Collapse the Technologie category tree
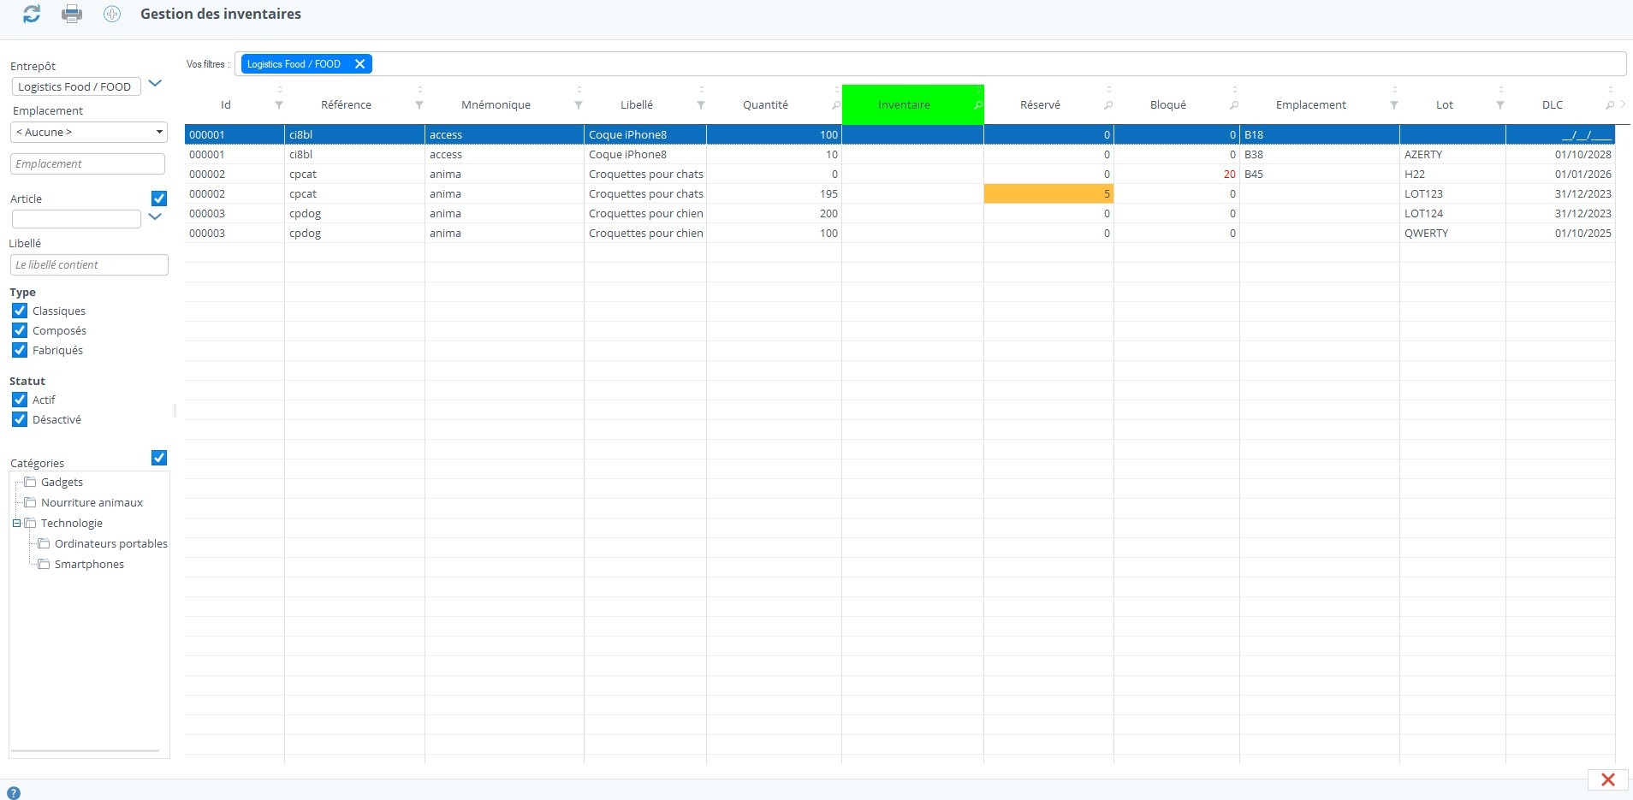This screenshot has height=800, width=1633. coord(15,523)
